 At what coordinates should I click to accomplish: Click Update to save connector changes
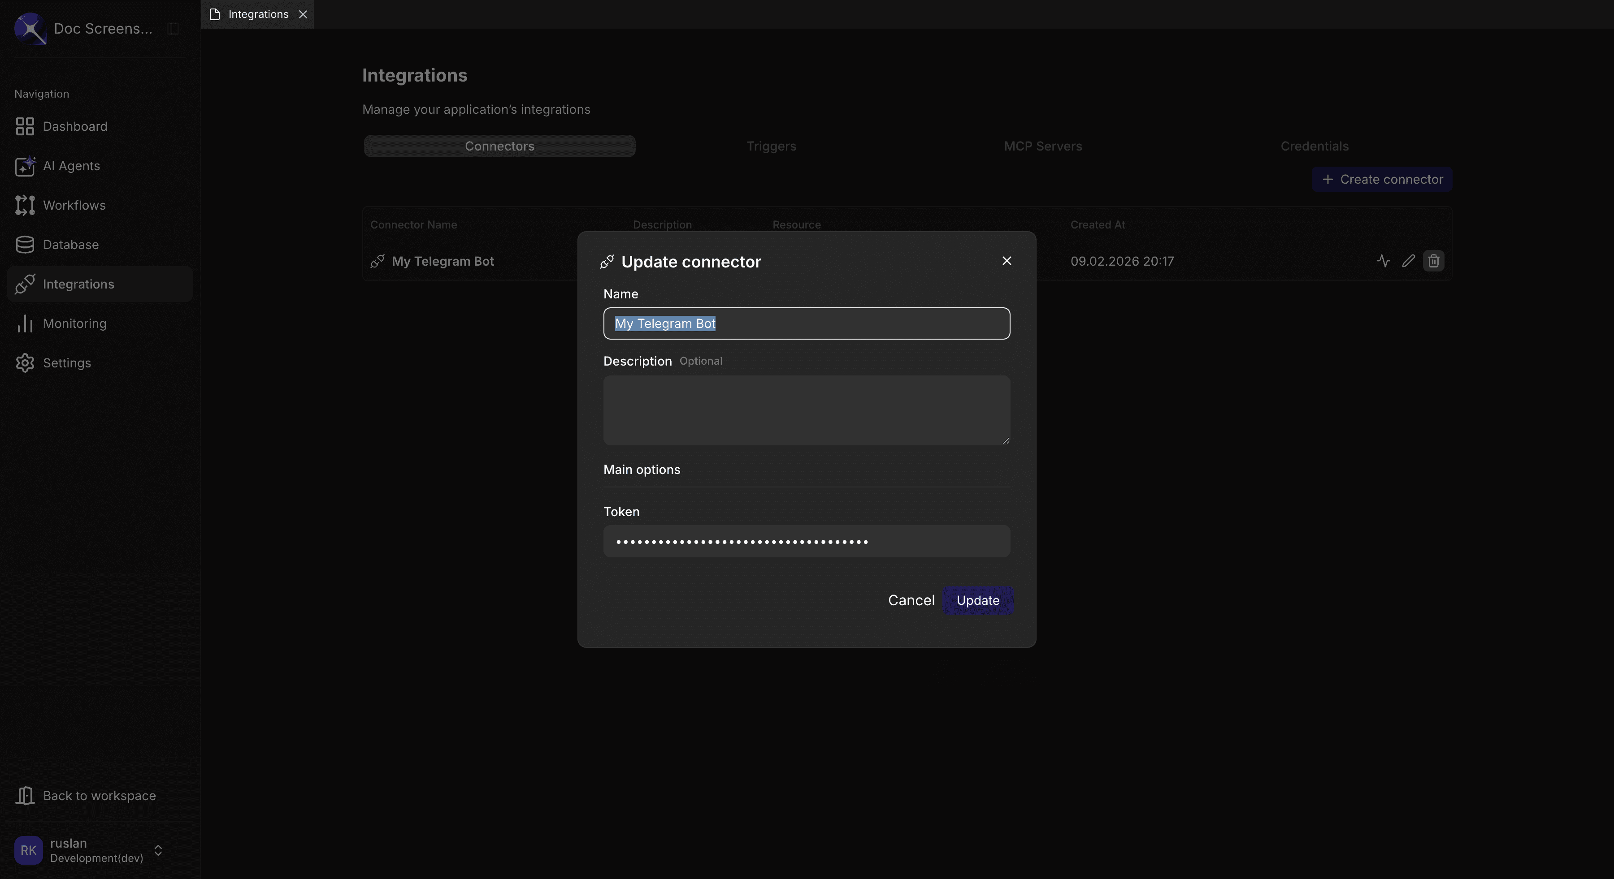click(x=977, y=600)
